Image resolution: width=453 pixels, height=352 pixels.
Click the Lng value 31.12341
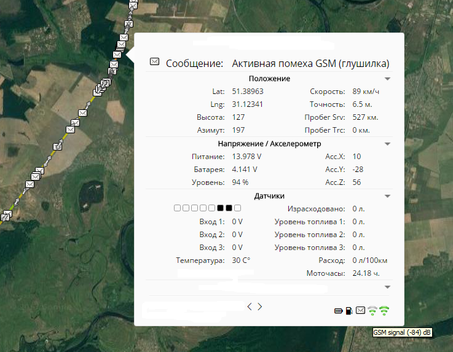(248, 104)
